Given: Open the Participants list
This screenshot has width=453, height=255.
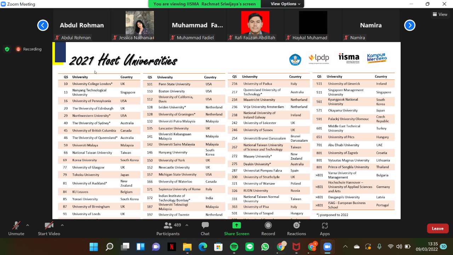Looking at the screenshot, I should coord(168,228).
